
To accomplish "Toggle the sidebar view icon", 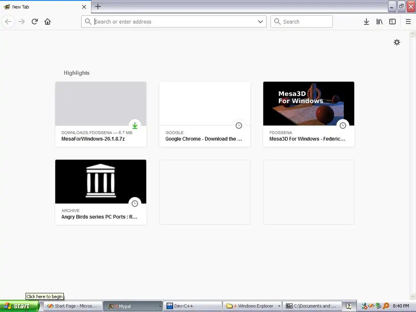I will click(392, 22).
